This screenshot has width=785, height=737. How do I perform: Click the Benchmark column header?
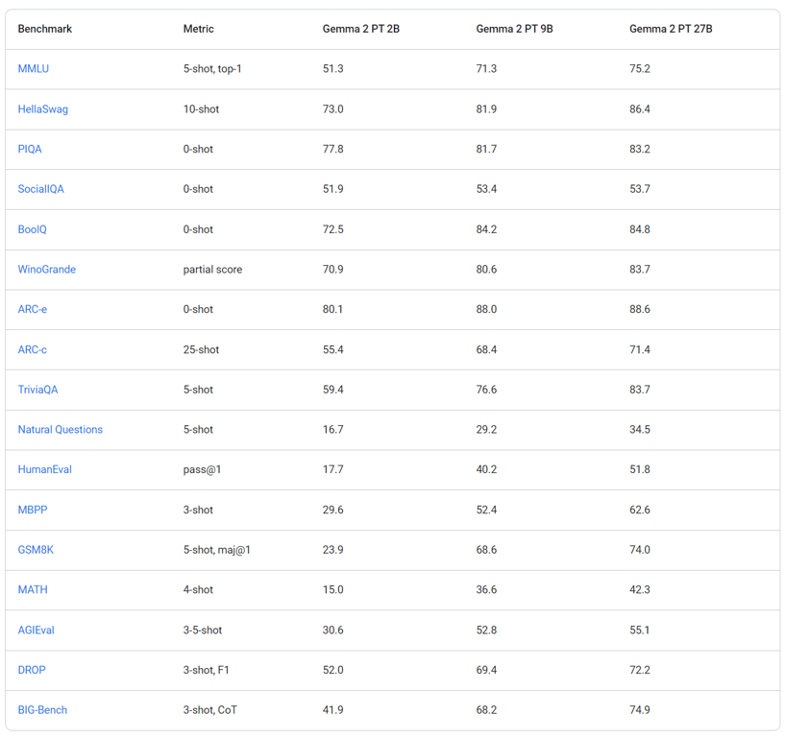(45, 29)
